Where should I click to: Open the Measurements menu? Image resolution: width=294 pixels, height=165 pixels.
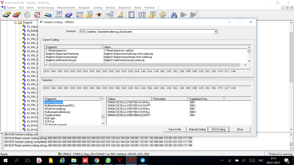(66, 8)
